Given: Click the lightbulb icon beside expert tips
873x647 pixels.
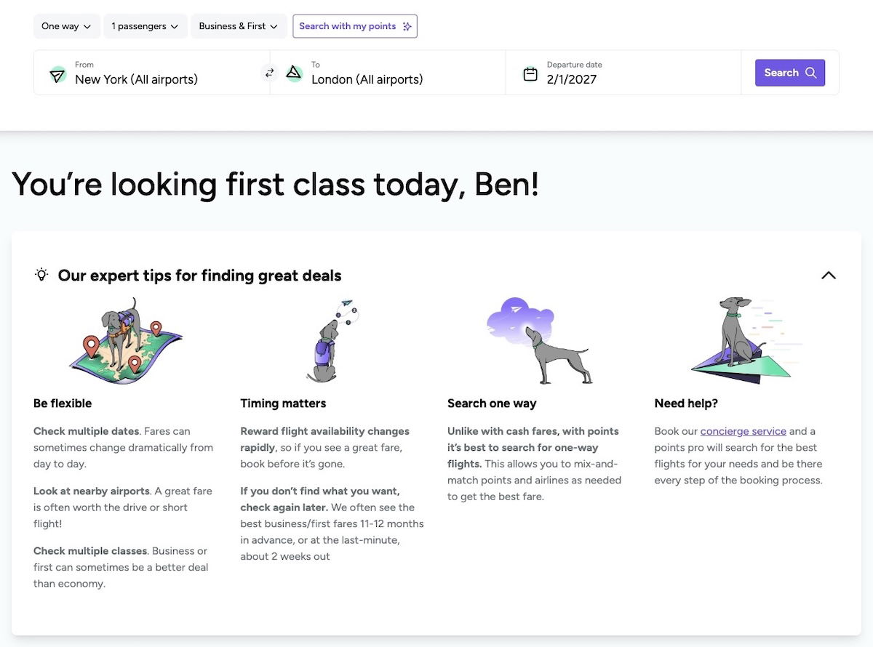Looking at the screenshot, I should click(41, 275).
